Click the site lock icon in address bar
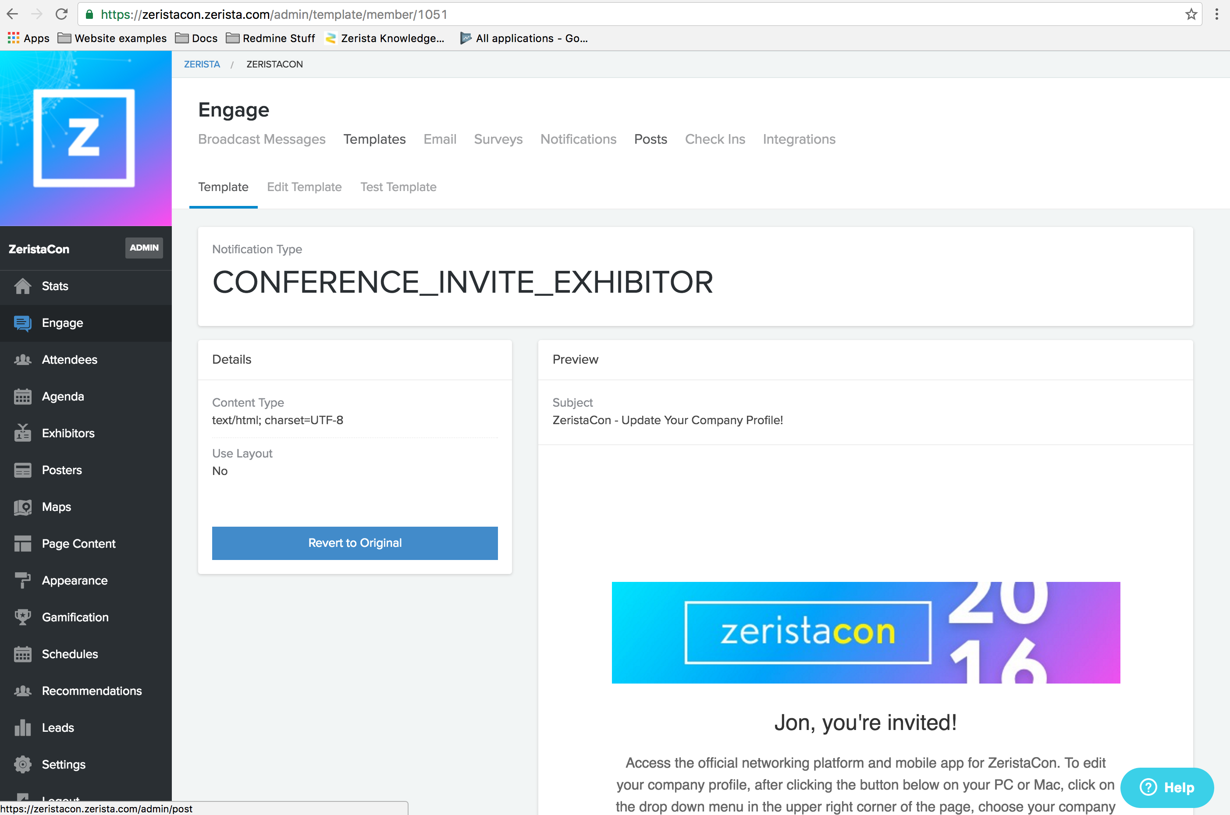 89,14
